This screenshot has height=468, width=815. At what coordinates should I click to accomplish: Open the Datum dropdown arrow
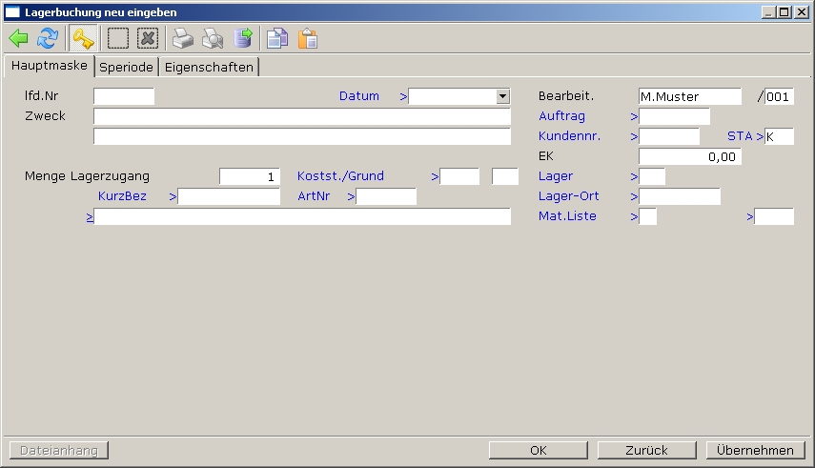click(x=502, y=96)
